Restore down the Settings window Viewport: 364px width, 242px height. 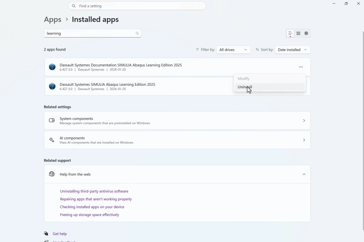click(x=346, y=4)
